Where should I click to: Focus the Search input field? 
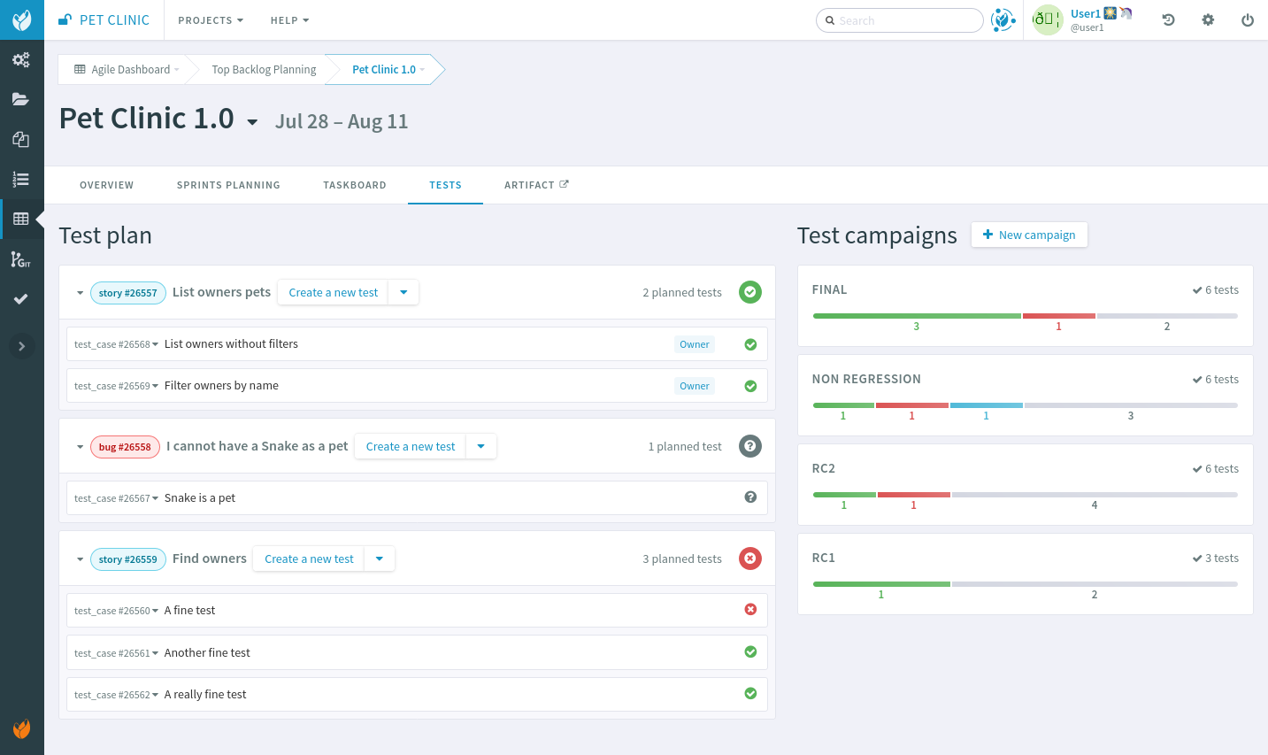pos(899,20)
